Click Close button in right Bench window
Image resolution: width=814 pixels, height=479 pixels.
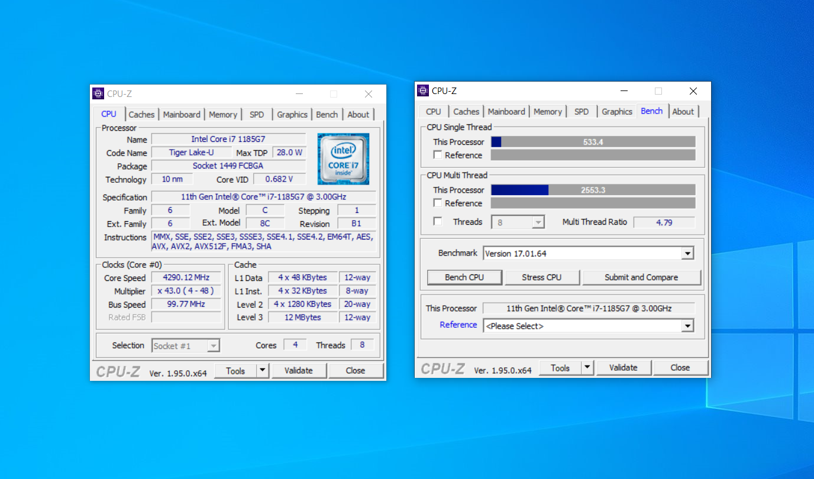click(x=680, y=368)
